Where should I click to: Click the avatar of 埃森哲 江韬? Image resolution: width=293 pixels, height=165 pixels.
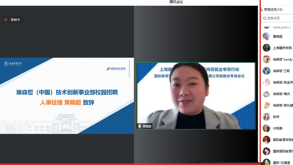coord(267,71)
